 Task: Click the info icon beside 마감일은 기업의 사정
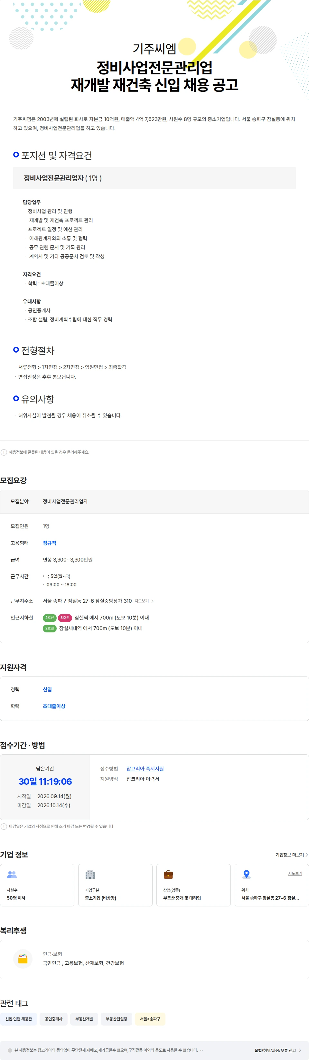pos(4,826)
